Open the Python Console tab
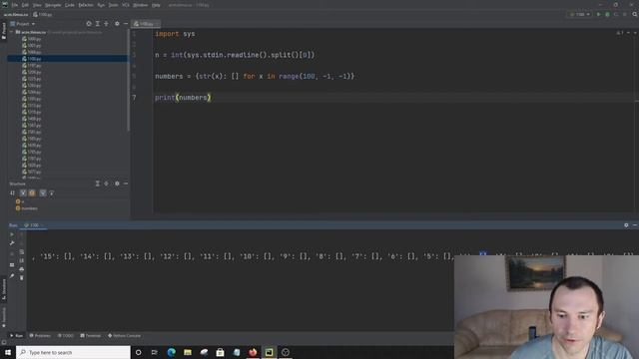This screenshot has width=639, height=359. [x=124, y=336]
